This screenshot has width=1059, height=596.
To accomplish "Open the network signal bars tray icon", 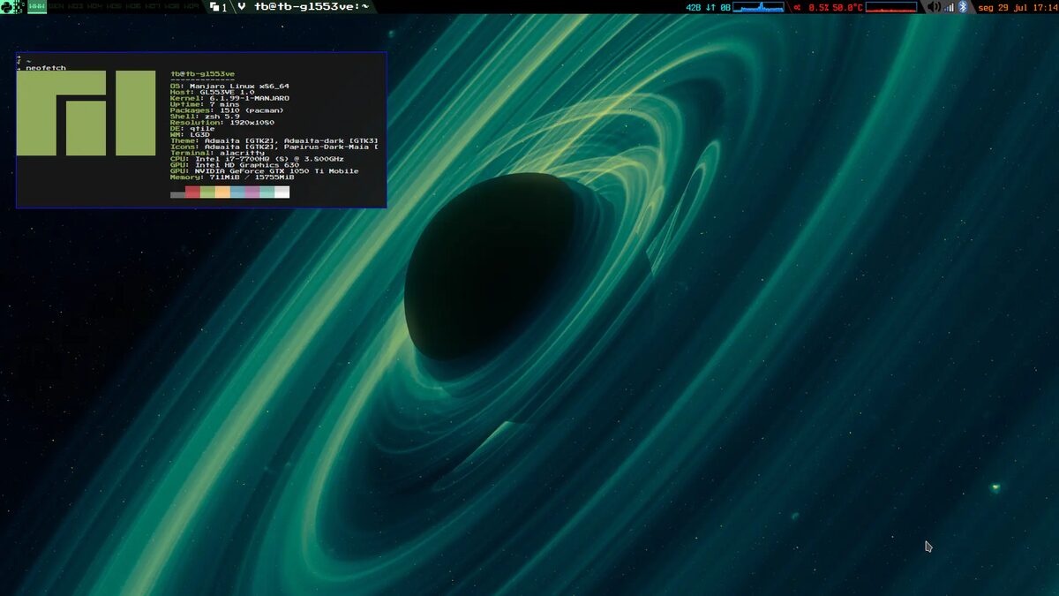I will click(x=950, y=6).
